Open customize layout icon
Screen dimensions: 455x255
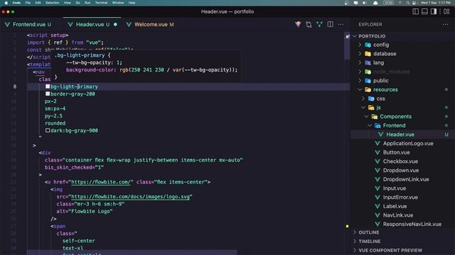point(446,11)
